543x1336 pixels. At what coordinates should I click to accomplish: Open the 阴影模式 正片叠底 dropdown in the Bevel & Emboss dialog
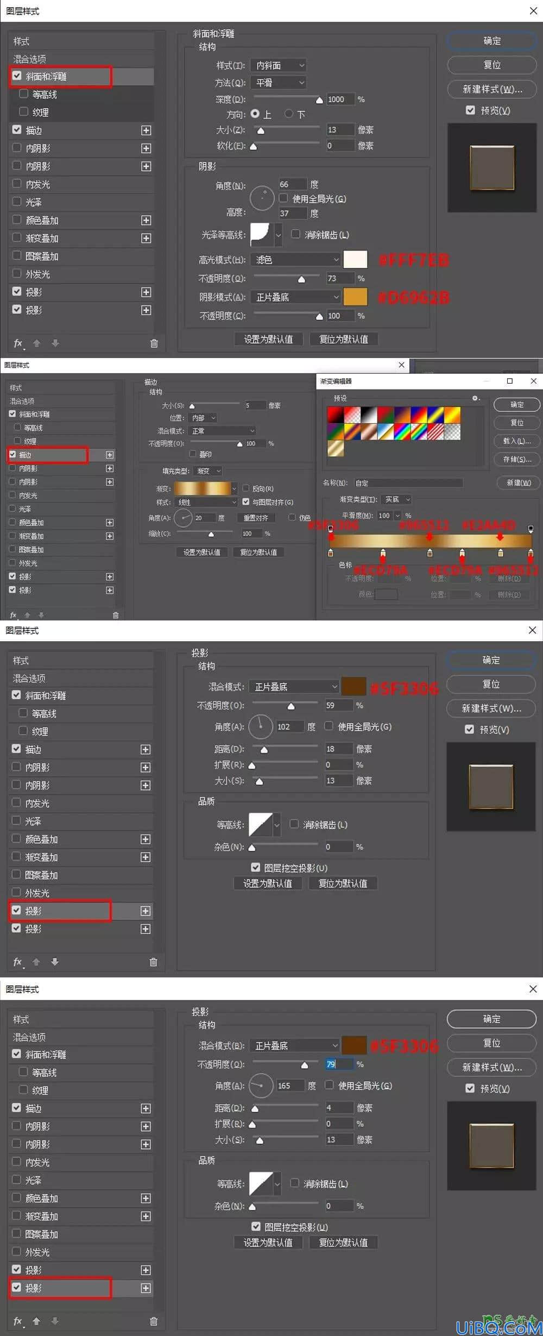point(295,297)
